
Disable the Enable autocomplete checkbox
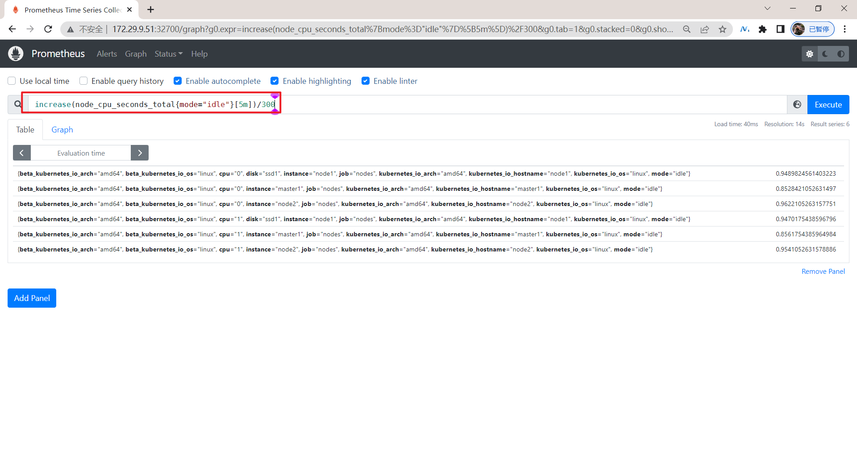pyautogui.click(x=178, y=81)
